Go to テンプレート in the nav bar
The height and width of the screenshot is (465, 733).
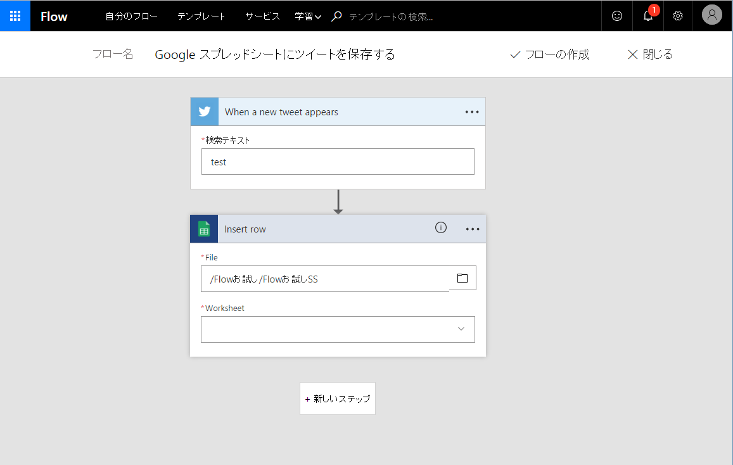[x=201, y=16]
